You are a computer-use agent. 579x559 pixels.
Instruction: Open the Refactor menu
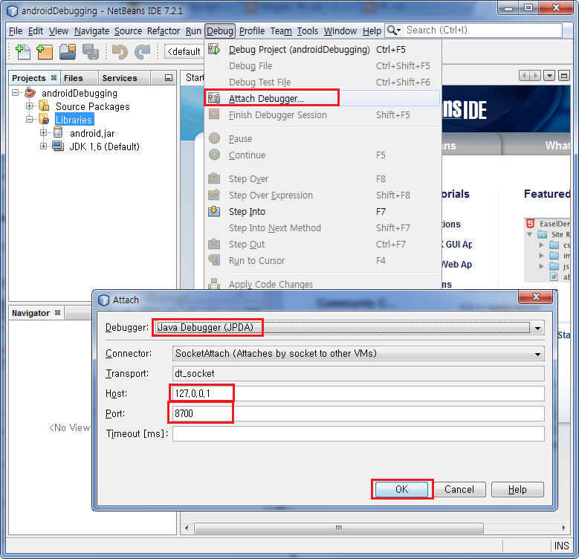pyautogui.click(x=164, y=31)
